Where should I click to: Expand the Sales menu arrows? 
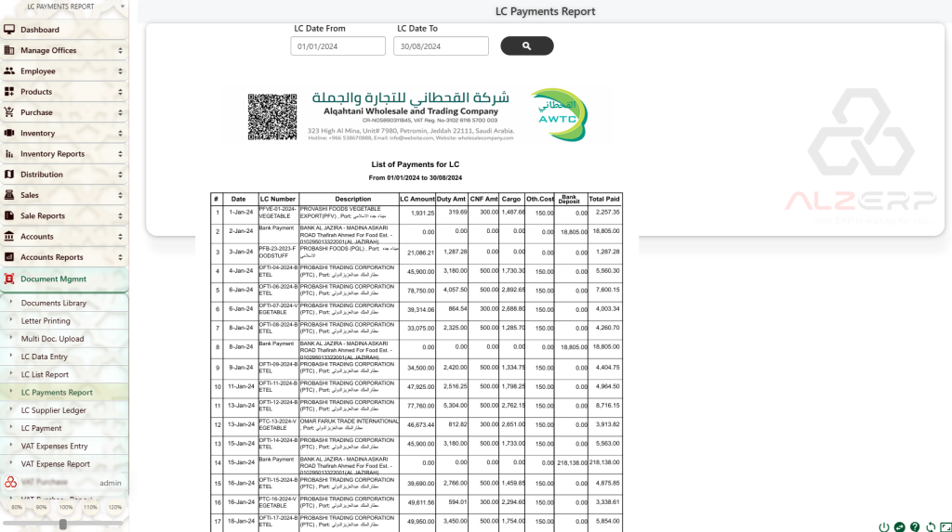tap(120, 195)
